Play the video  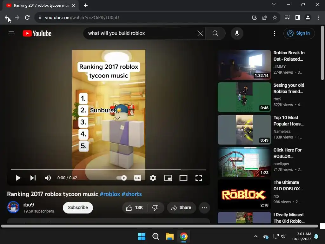(x=18, y=178)
